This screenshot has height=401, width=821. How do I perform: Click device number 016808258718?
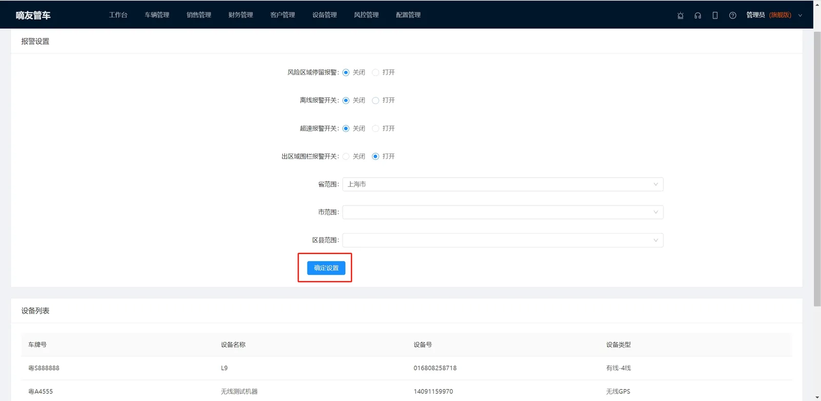point(435,368)
